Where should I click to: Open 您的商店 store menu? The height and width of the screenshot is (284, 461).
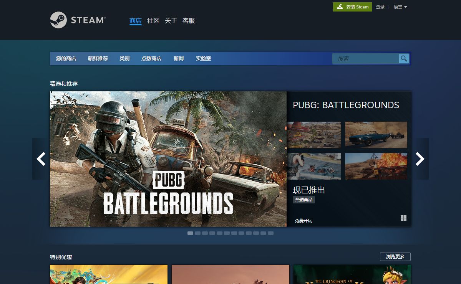[x=66, y=58]
